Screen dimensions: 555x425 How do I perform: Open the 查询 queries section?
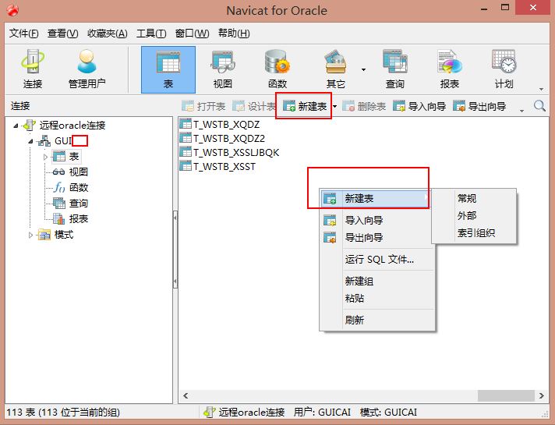(394, 69)
